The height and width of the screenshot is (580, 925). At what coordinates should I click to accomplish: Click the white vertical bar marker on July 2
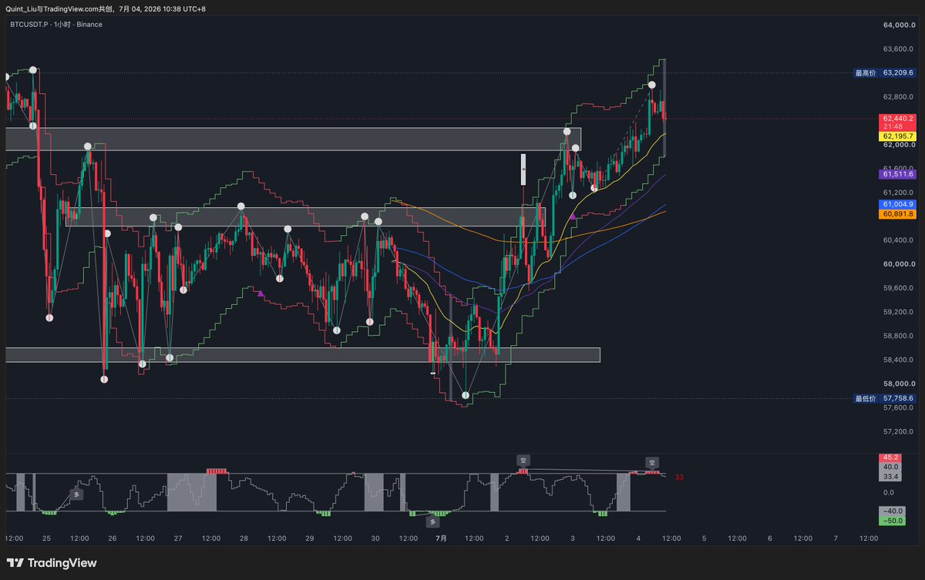(x=523, y=168)
